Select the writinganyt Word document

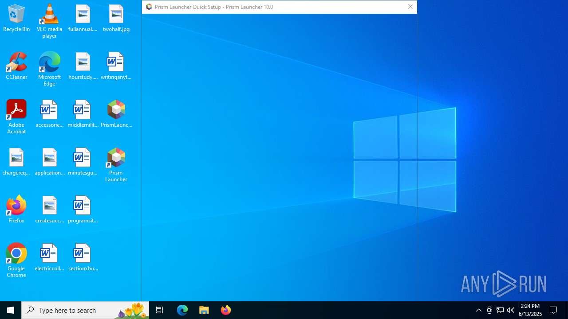coord(116,66)
